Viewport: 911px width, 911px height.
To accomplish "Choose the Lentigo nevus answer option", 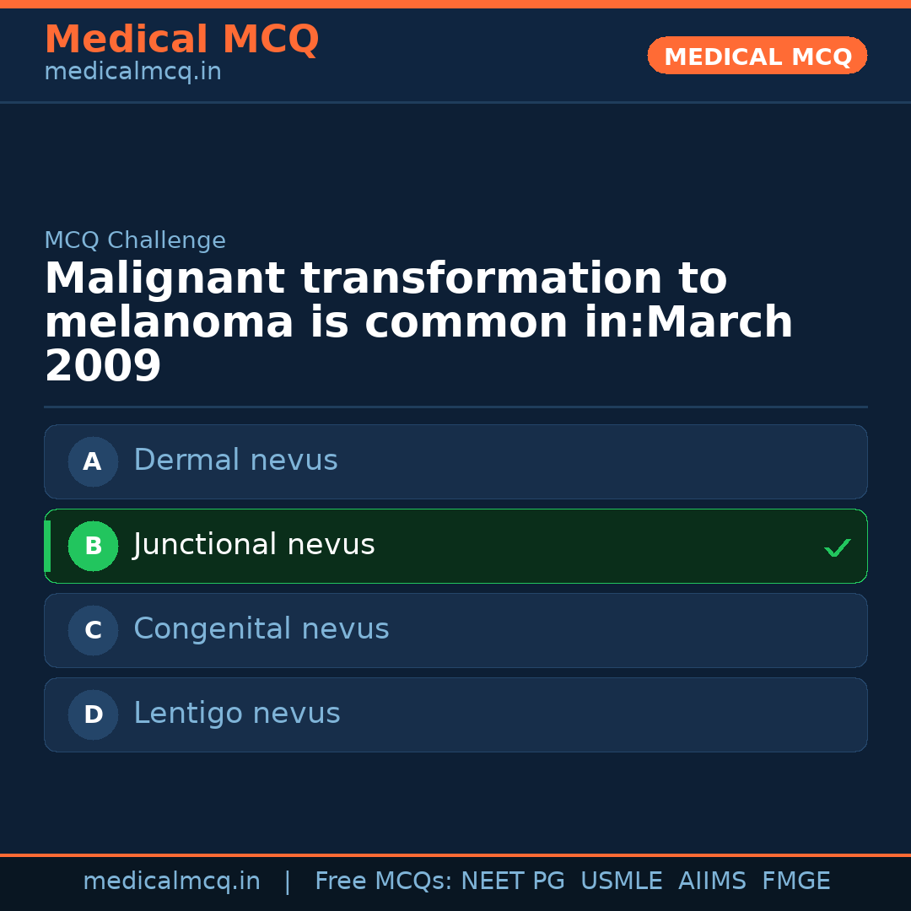I will click(x=455, y=714).
